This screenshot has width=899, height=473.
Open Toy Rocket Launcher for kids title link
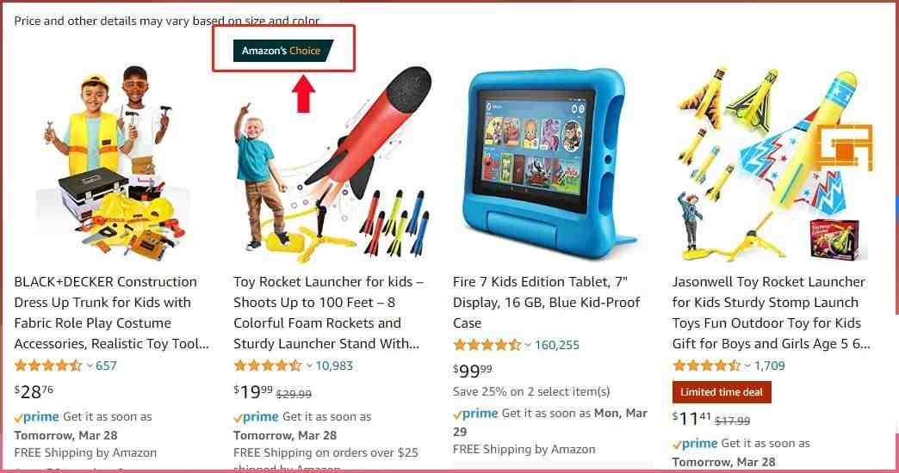tap(329, 313)
